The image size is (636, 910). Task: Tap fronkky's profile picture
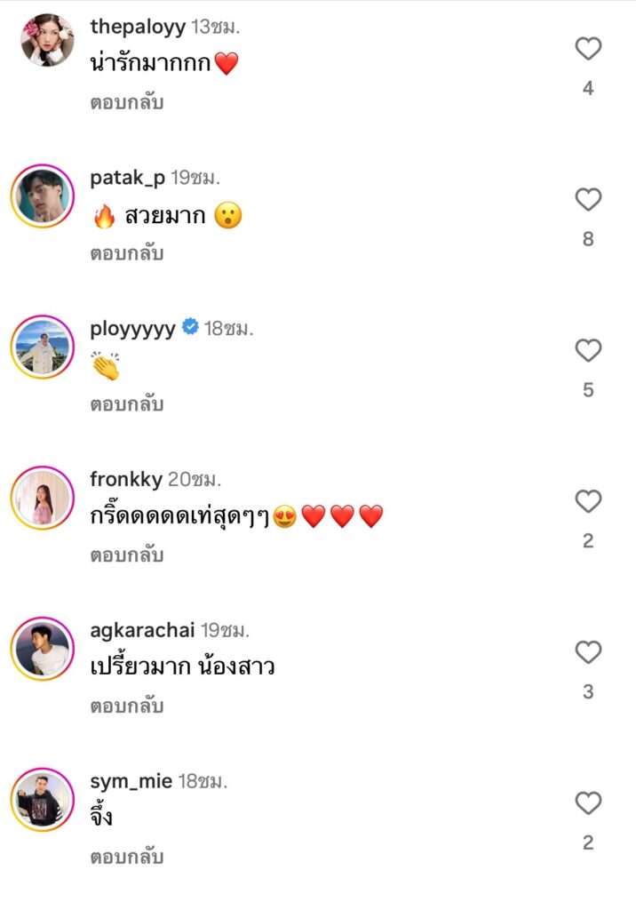coord(43,497)
